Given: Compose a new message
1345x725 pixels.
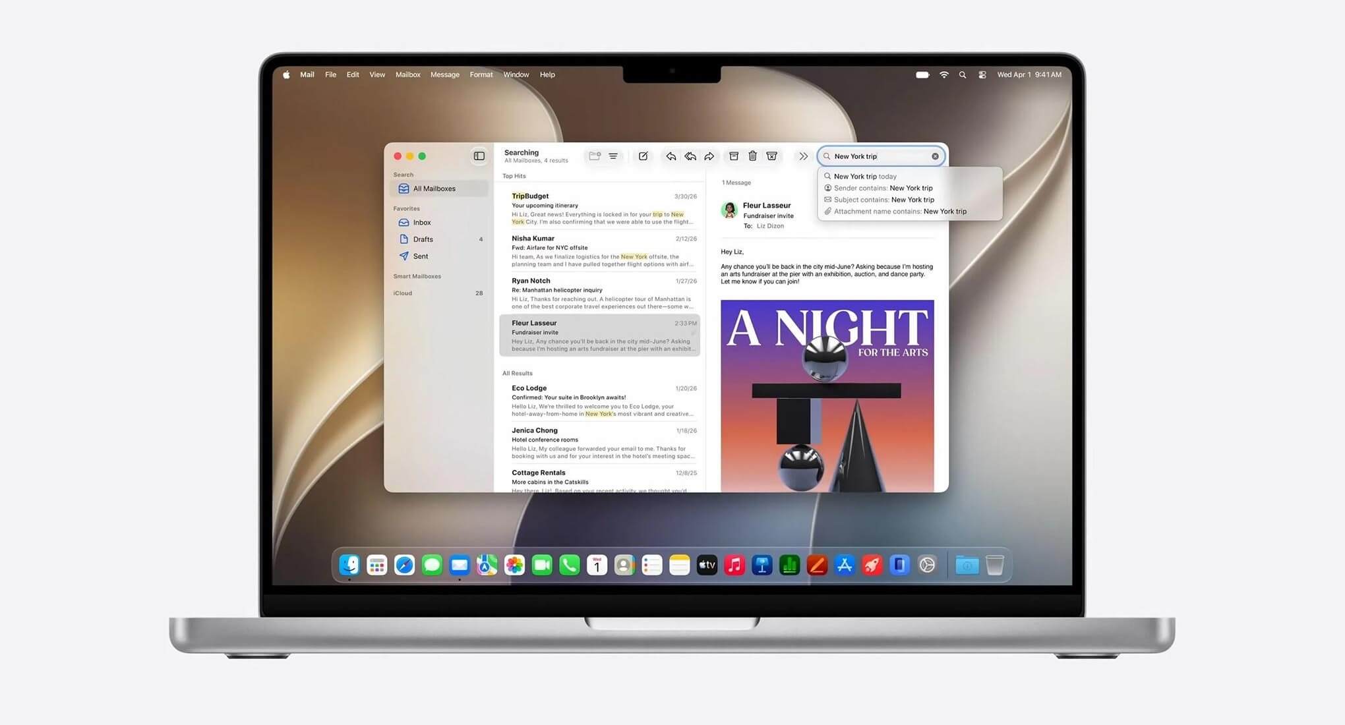Looking at the screenshot, I should coord(643,156).
